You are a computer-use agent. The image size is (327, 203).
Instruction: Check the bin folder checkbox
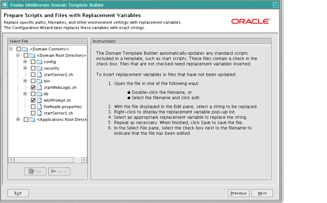pos(33,81)
